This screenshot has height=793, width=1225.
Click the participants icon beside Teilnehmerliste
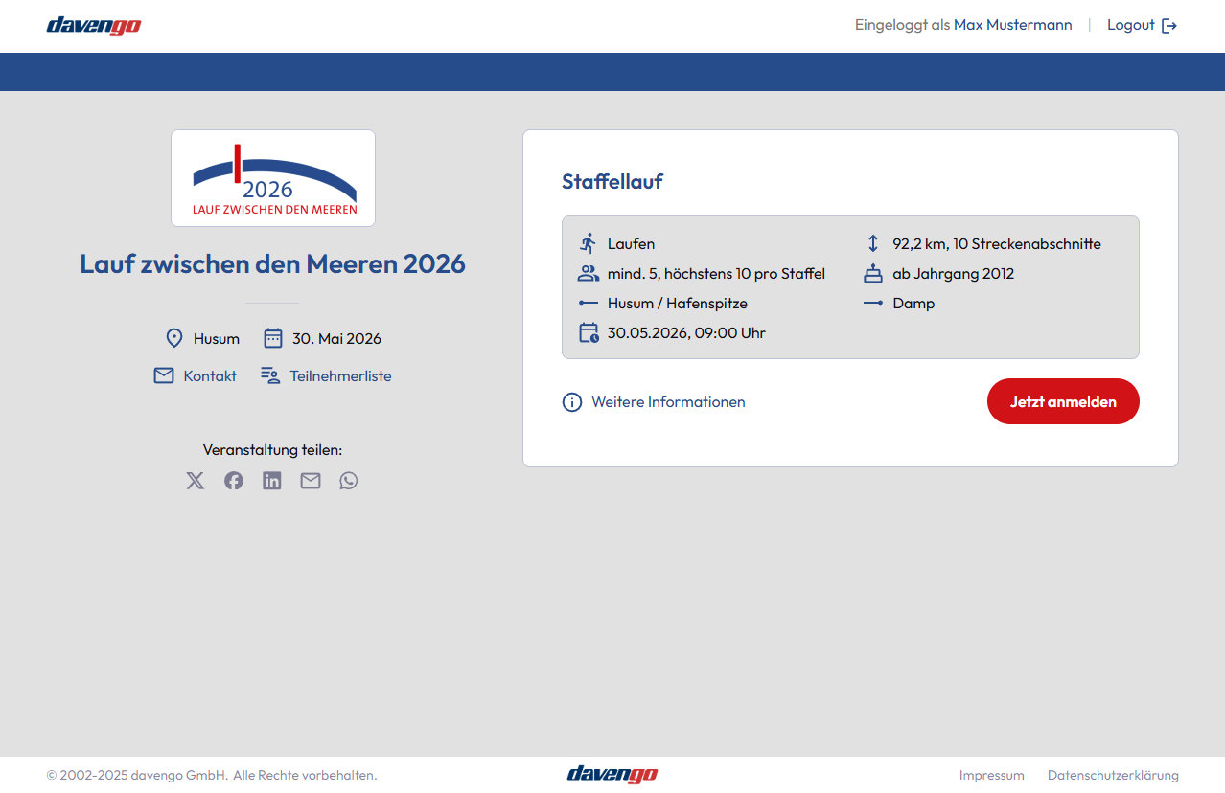[269, 374]
